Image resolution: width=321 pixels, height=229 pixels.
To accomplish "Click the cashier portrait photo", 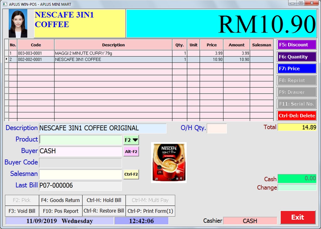I will pyautogui.click(x=18, y=23).
